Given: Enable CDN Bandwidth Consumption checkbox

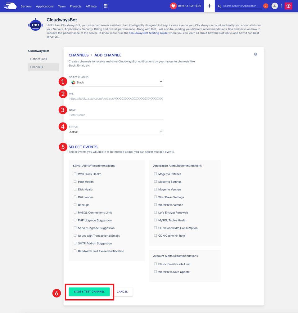Looking at the screenshot, I should coord(156,228).
